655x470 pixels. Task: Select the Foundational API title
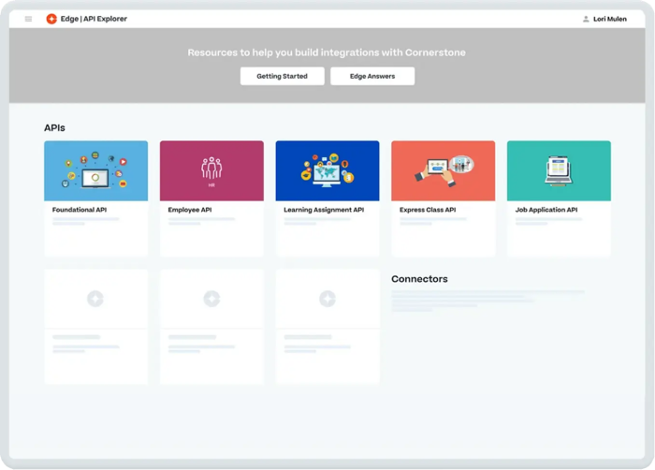coord(80,210)
